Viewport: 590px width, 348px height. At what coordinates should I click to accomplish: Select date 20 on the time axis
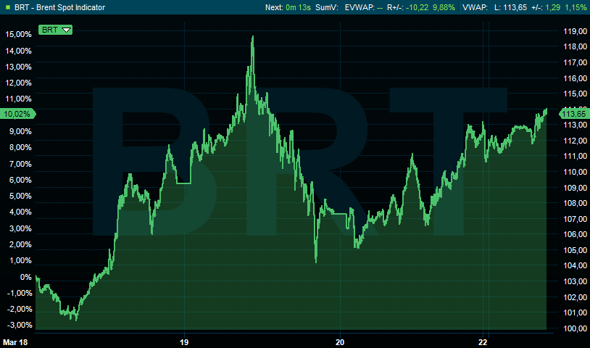tap(340, 340)
